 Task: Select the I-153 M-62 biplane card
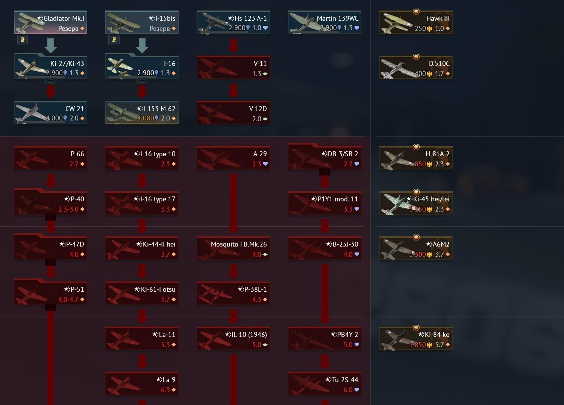142,113
